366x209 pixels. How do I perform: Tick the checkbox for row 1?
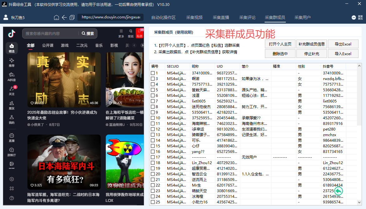153,73
